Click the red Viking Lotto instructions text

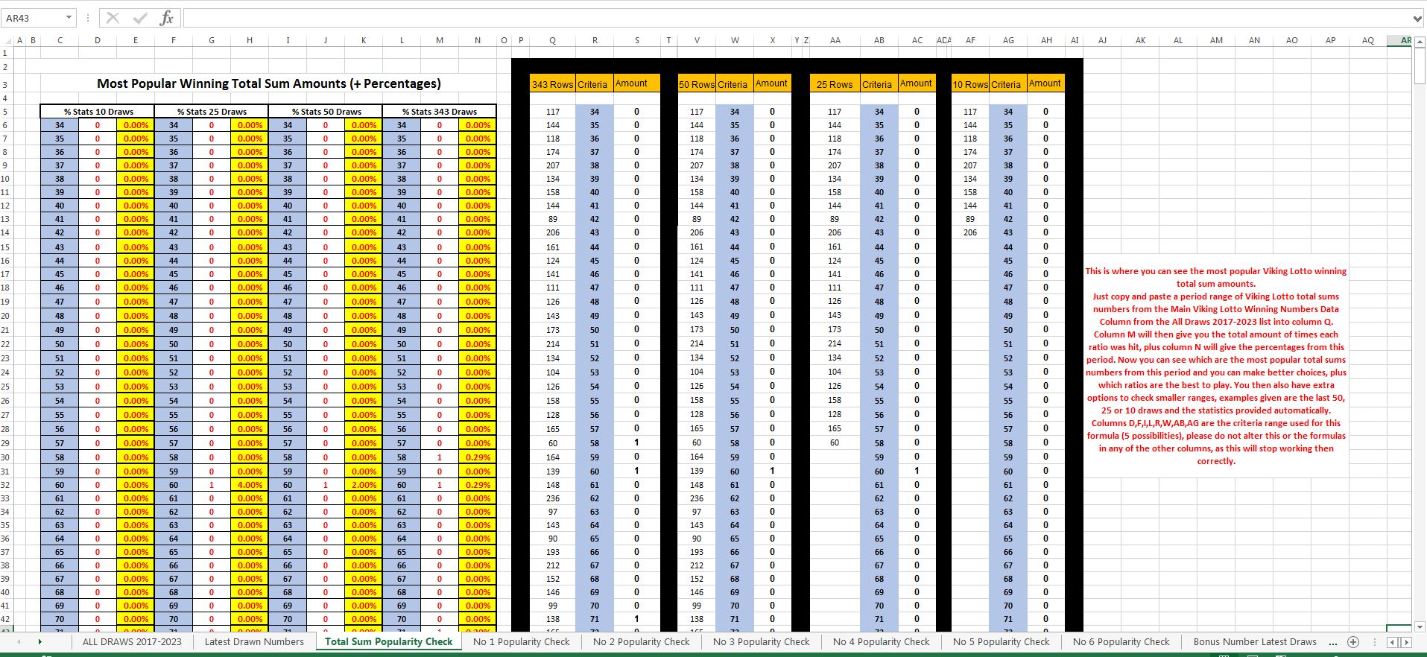tap(1215, 366)
